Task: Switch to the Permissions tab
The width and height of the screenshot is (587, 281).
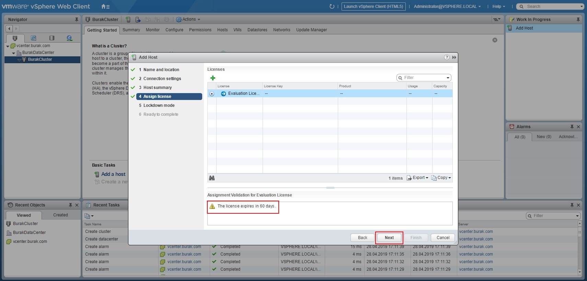Action: [200, 30]
